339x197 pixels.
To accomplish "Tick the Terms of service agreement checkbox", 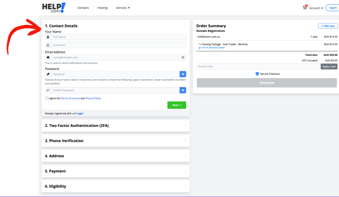I will 46,98.
